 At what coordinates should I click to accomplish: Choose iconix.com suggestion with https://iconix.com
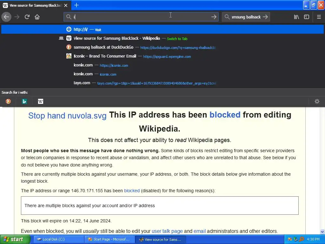coord(162,65)
